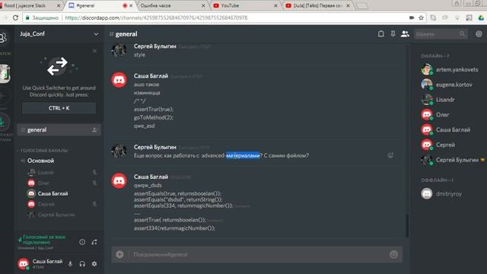Expand Juja_Conf server dropdown
Screen dimensions: 487x274
click(x=96, y=33)
